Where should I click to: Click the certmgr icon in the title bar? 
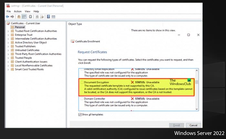click(8, 6)
